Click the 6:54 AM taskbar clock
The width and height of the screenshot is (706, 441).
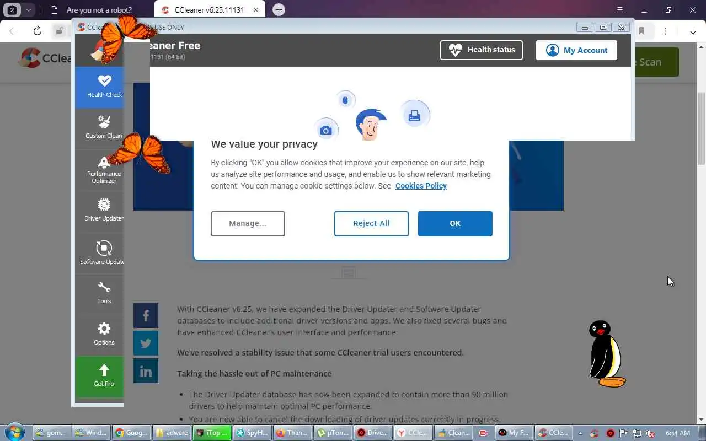click(677, 433)
